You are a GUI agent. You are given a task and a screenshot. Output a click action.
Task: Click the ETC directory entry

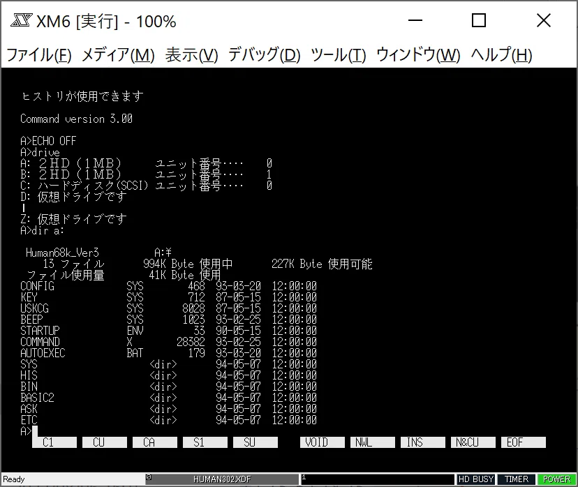click(168, 419)
